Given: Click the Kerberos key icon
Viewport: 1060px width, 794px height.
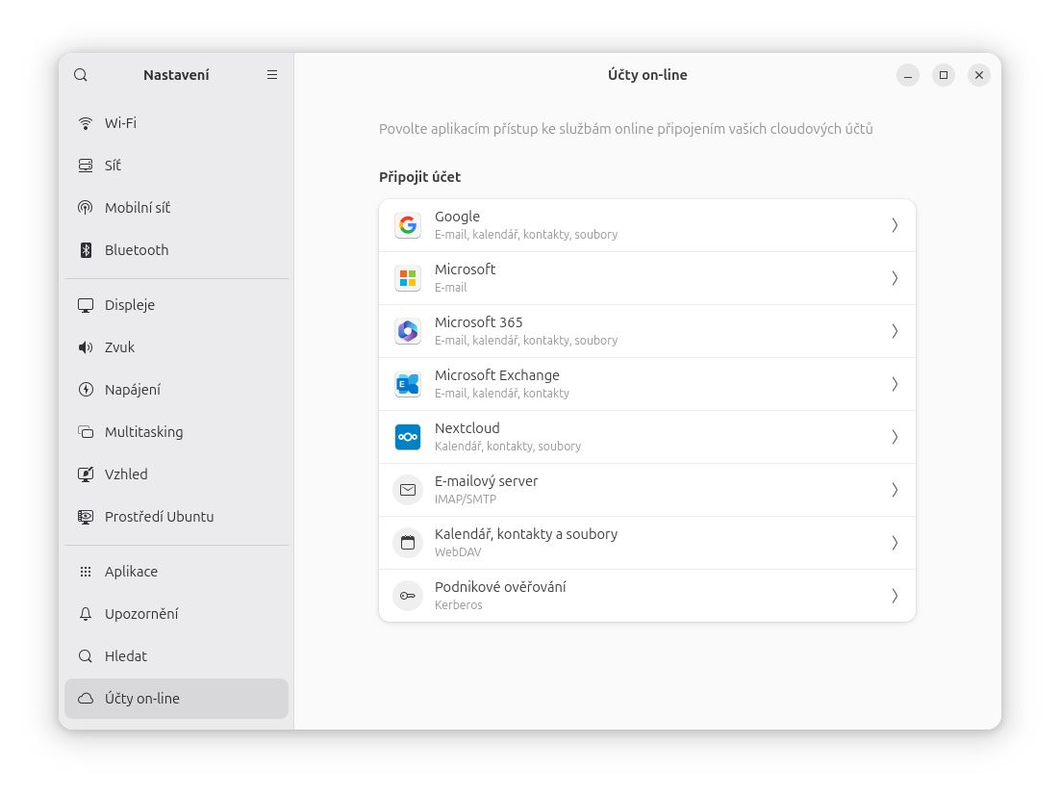Looking at the screenshot, I should click(408, 596).
